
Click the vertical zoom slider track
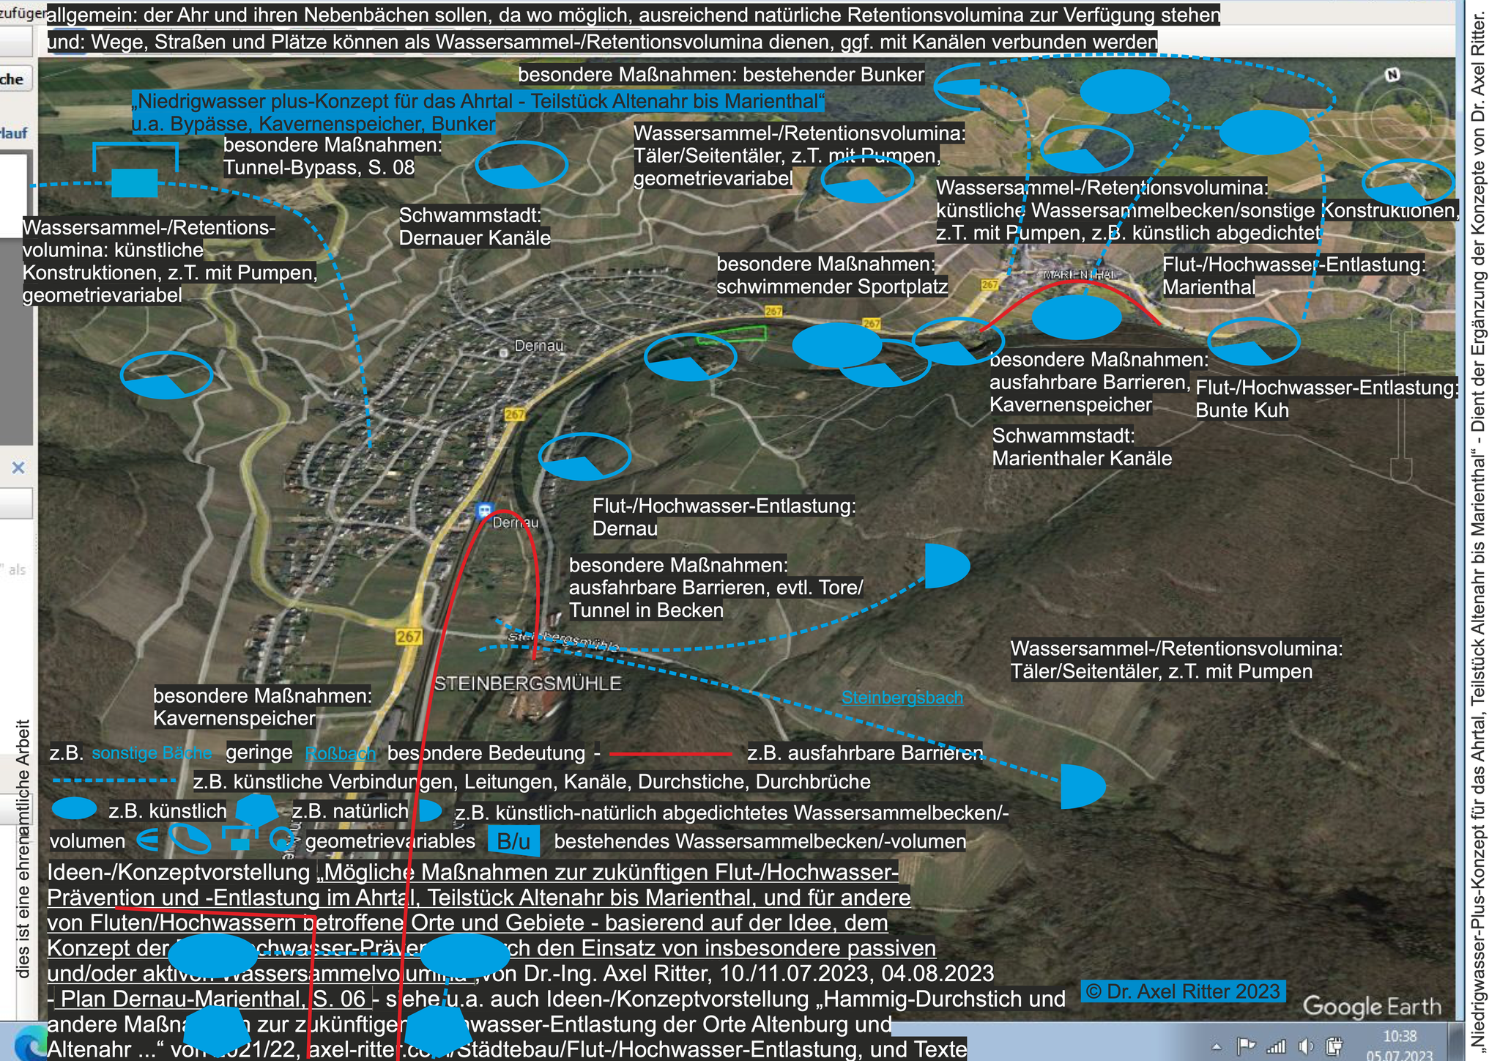point(1401,396)
